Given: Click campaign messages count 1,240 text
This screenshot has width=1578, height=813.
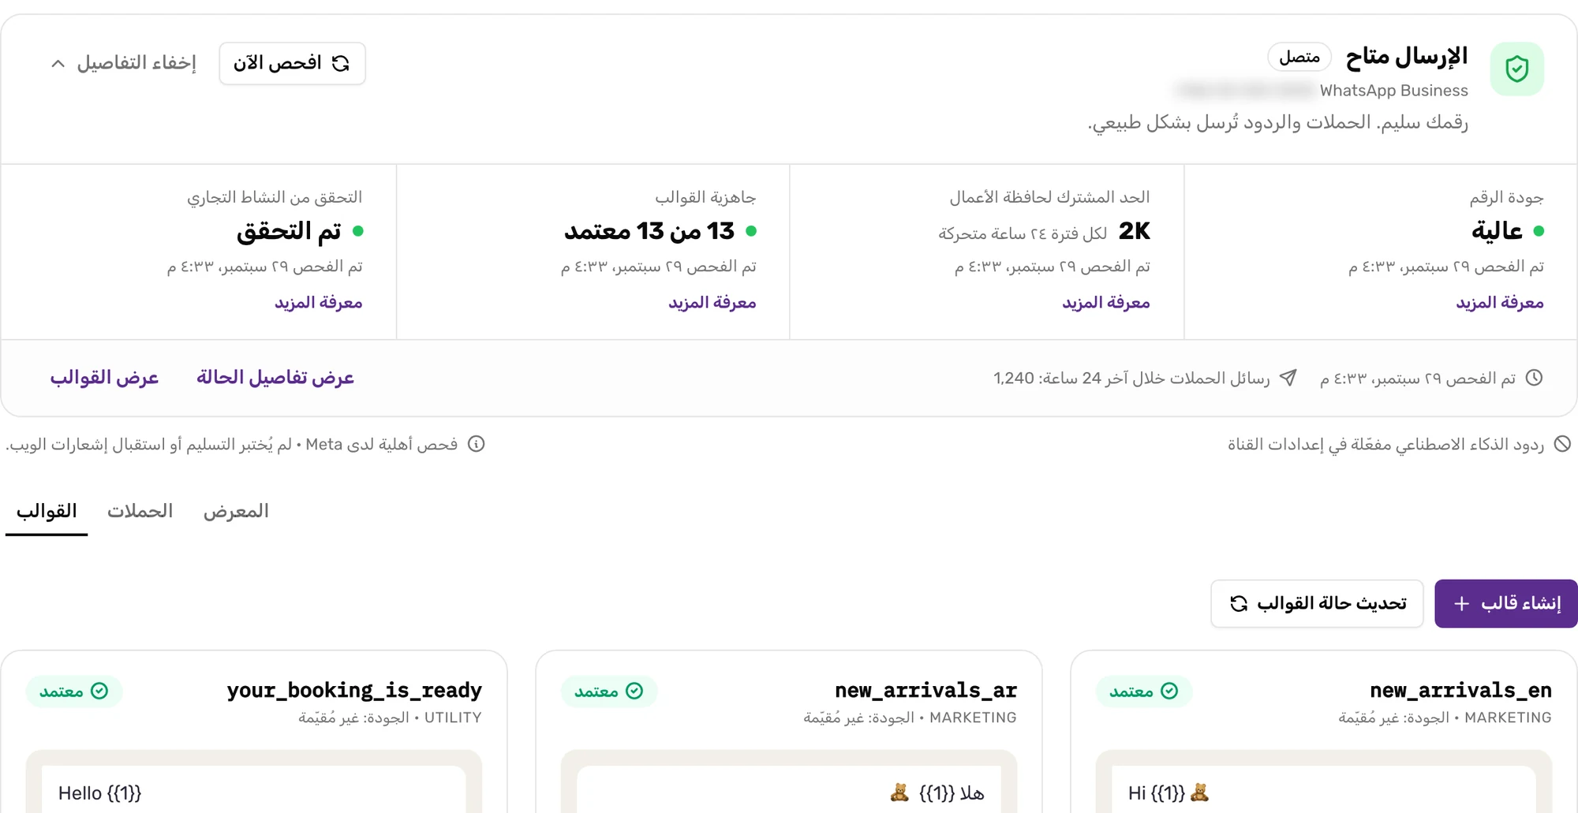Looking at the screenshot, I should pos(1131,379).
